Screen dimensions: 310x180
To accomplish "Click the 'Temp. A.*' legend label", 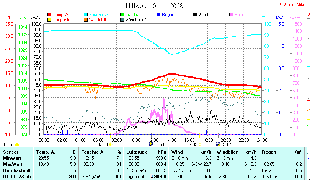I will (x=62, y=15).
